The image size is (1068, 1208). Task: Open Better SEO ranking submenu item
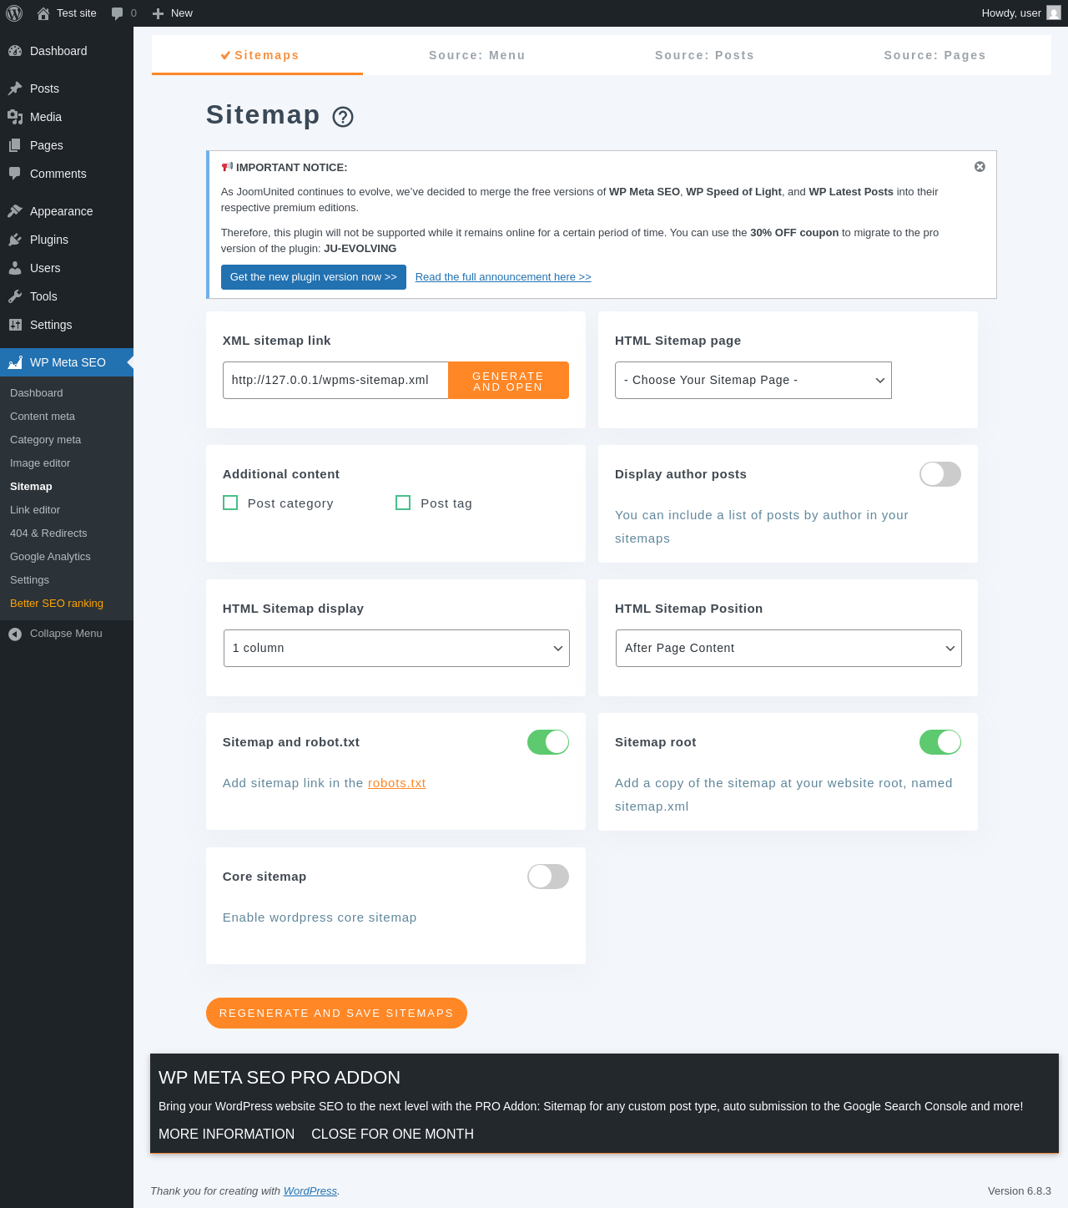tap(57, 604)
